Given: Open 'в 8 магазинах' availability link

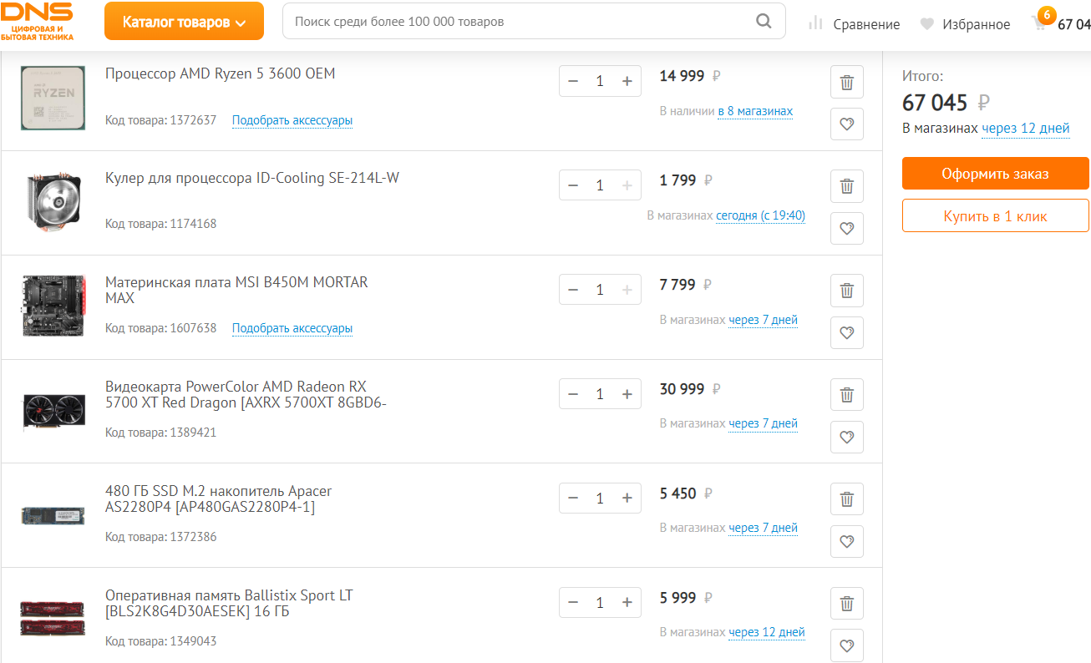Looking at the screenshot, I should (x=755, y=111).
